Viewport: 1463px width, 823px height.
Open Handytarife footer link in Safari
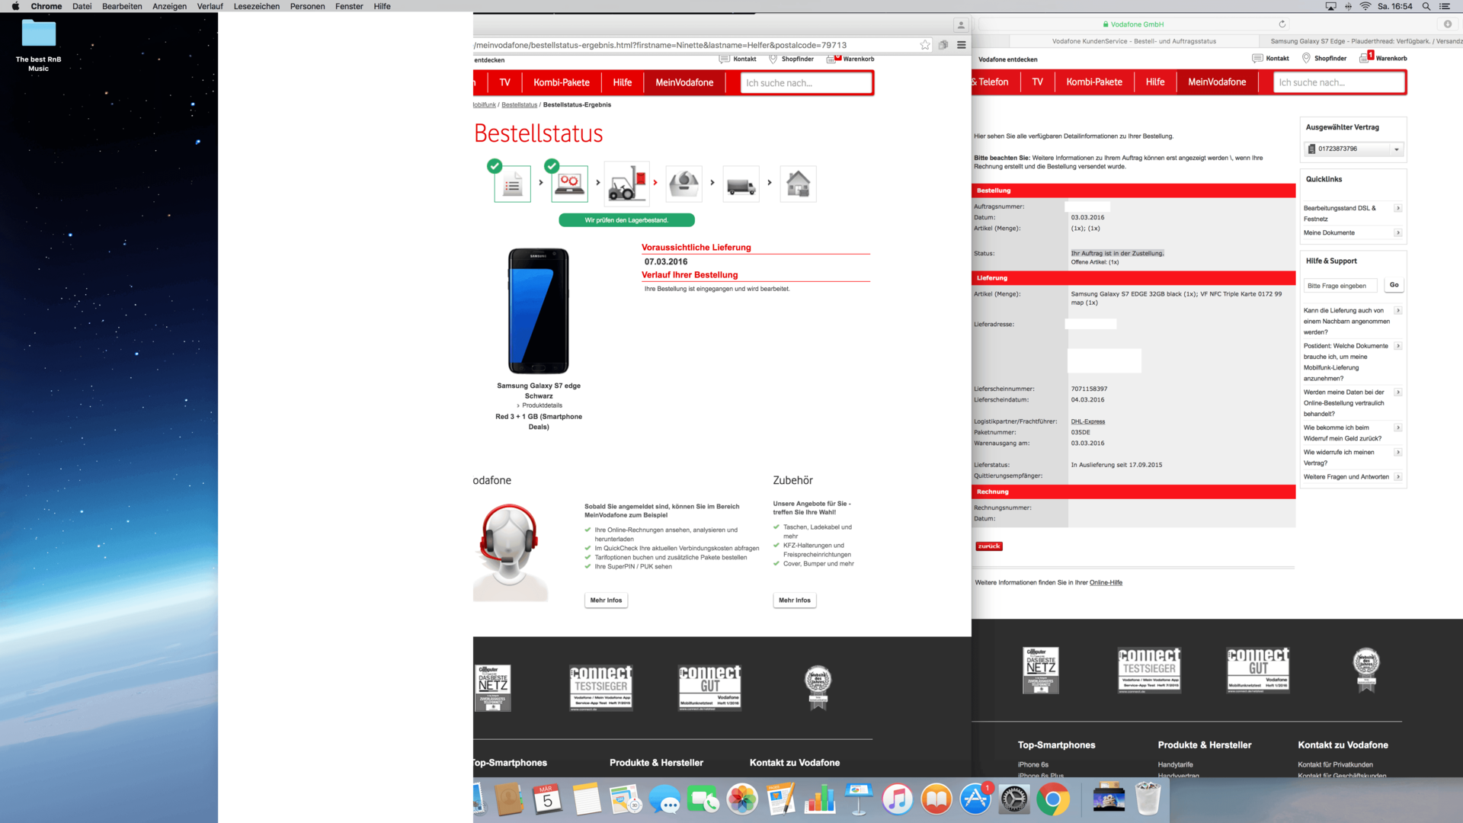click(1176, 764)
